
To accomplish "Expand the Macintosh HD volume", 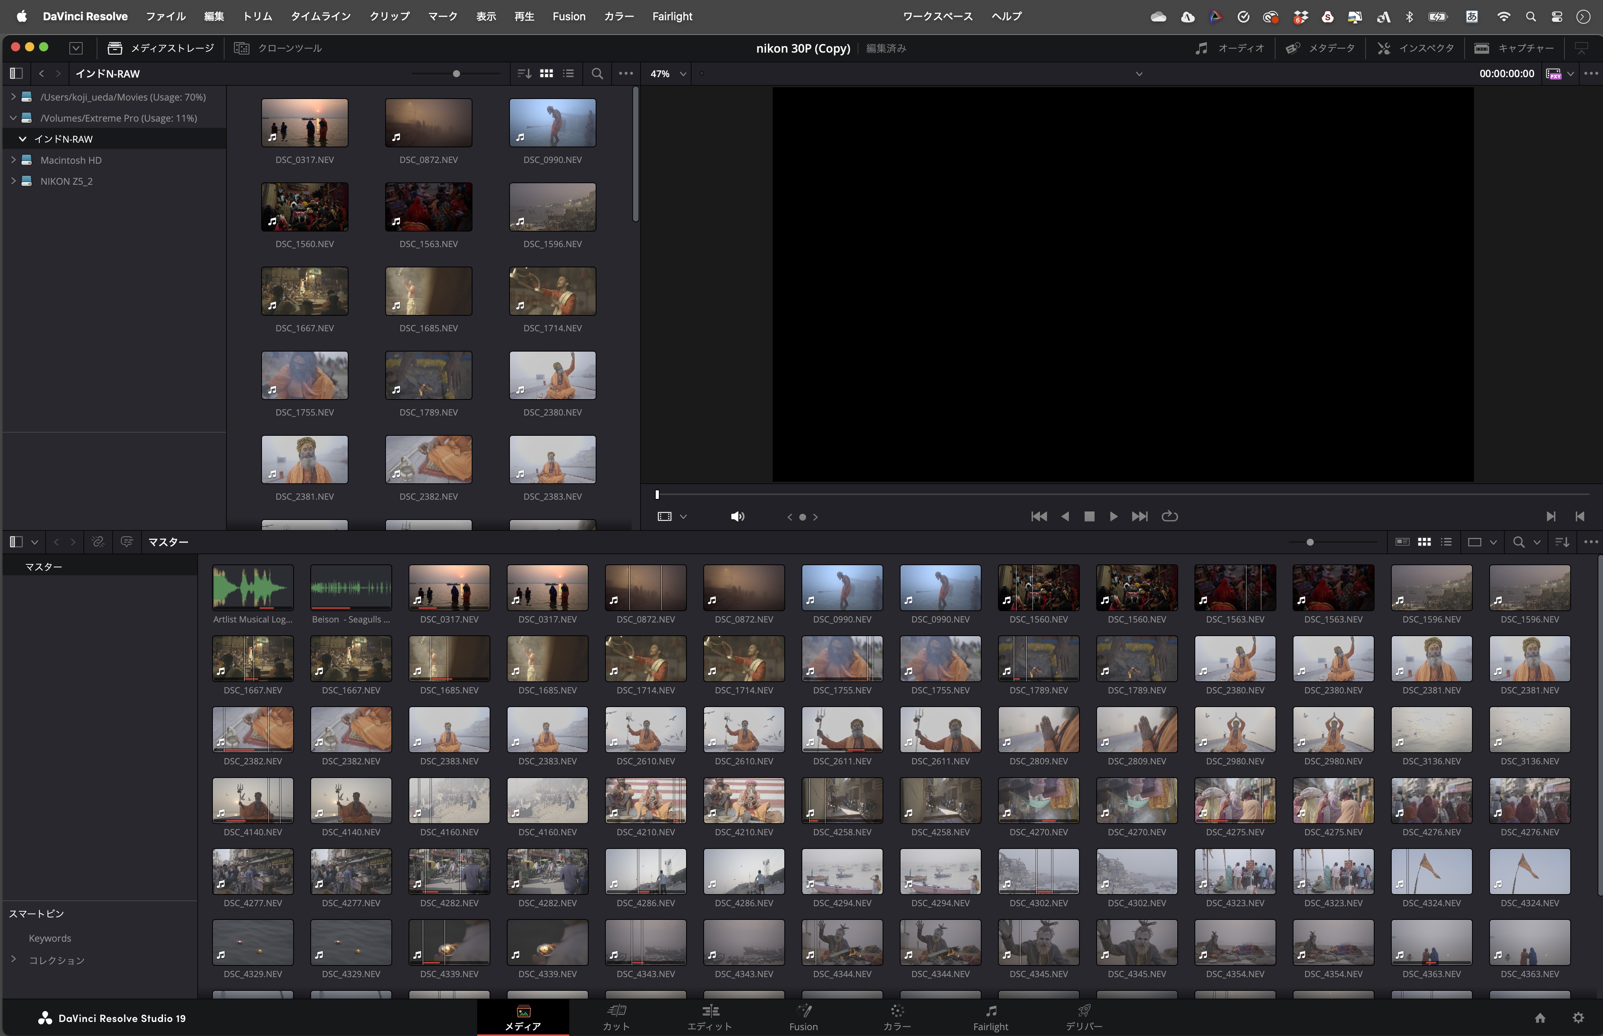I will [13, 160].
